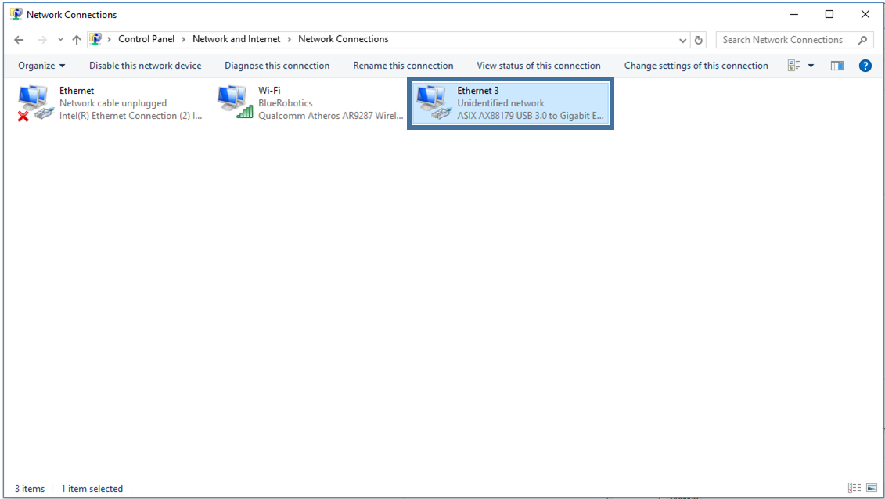Click the BlueRobotics network name
This screenshot has width=885, height=499.
[x=285, y=103]
